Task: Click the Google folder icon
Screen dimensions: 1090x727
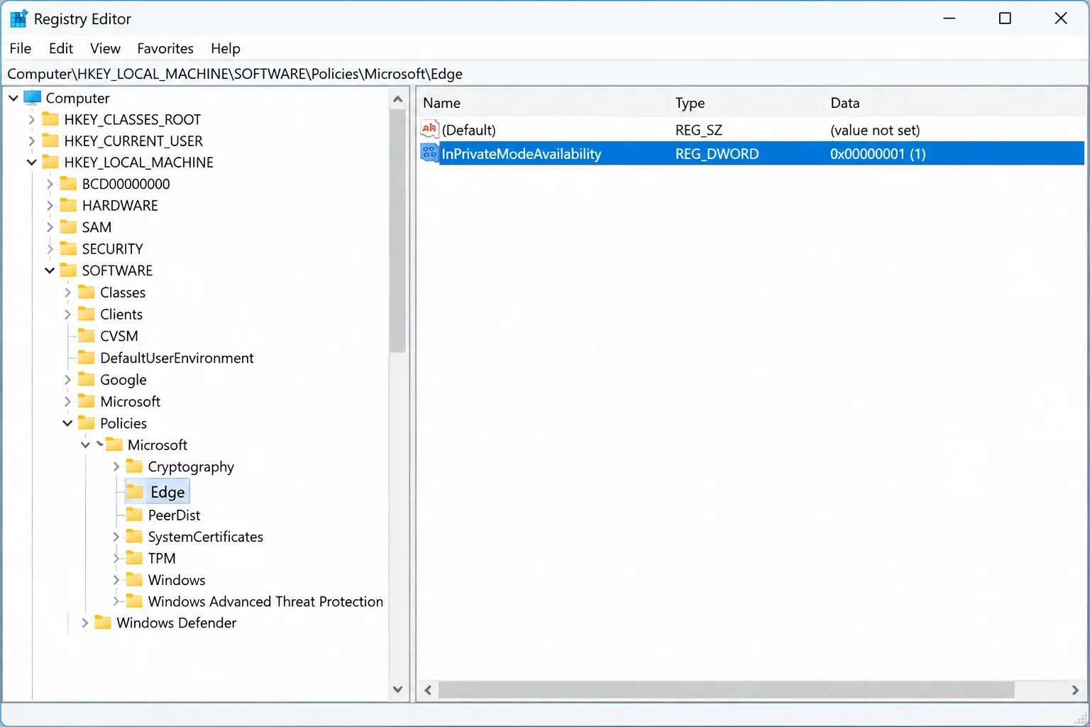Action: [86, 380]
